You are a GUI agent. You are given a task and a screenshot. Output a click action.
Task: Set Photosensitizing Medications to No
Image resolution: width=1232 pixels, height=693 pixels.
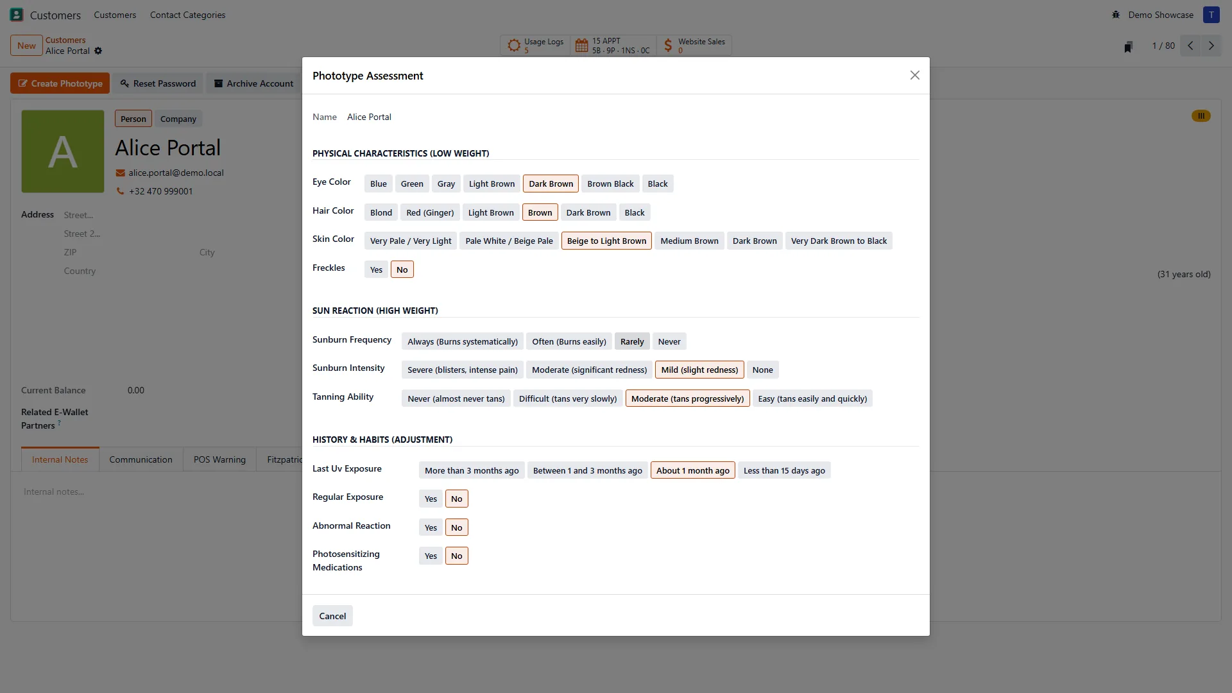pyautogui.click(x=456, y=556)
